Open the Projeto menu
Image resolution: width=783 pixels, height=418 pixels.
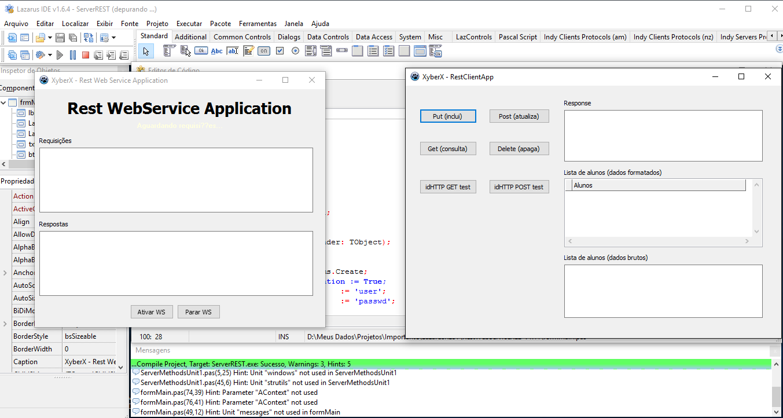157,24
